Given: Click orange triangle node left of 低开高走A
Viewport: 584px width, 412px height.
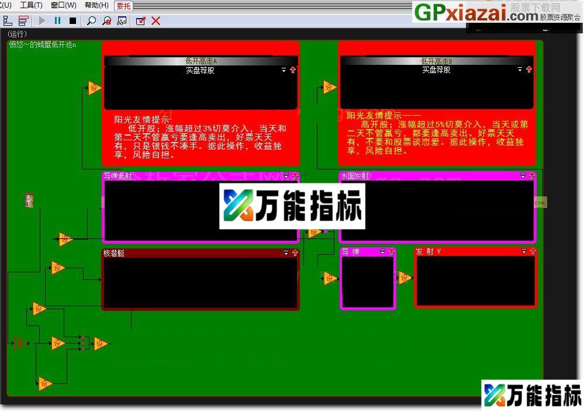Looking at the screenshot, I should pyautogui.click(x=94, y=88).
